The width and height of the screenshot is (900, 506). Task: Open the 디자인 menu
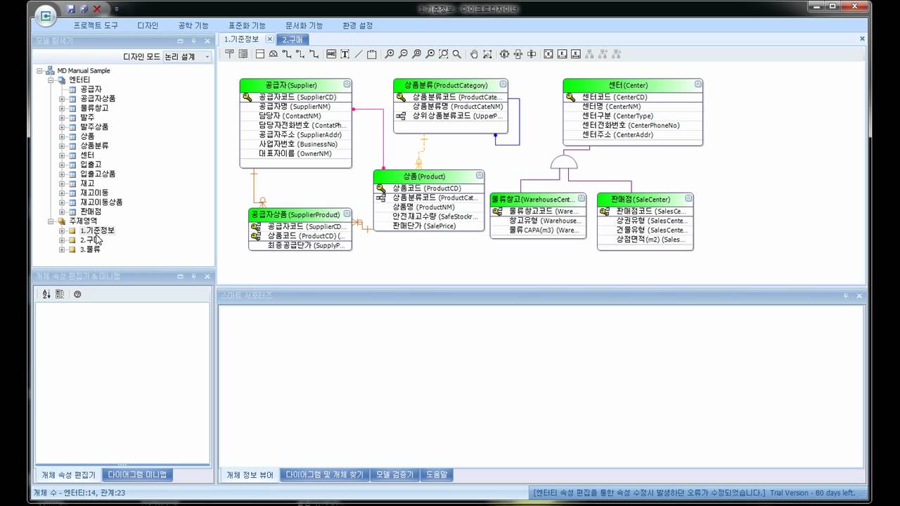pyautogui.click(x=148, y=25)
